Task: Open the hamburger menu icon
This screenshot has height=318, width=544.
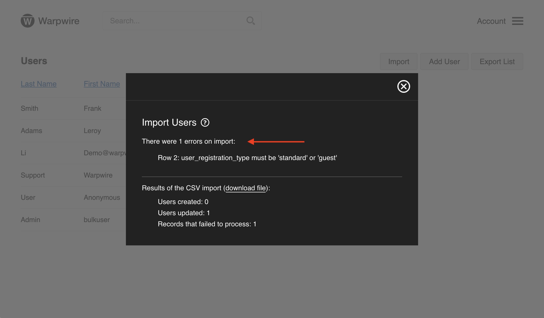Action: (x=517, y=21)
